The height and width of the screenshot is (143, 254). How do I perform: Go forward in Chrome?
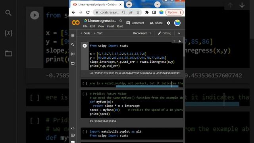pos(81,12)
